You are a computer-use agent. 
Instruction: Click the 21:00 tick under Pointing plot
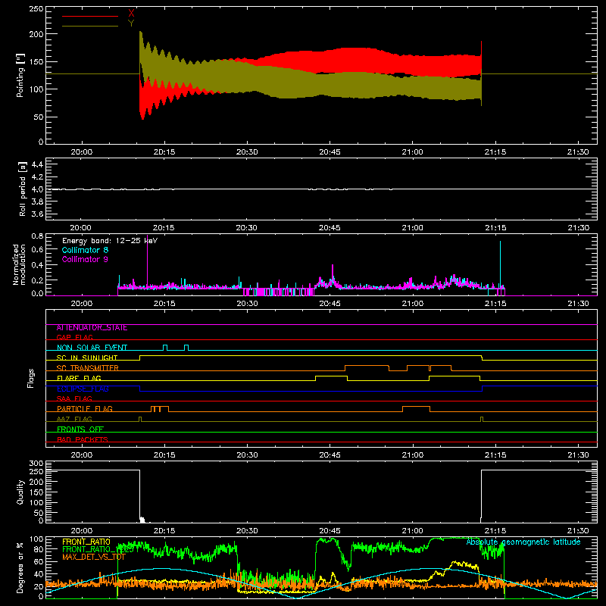412,152
